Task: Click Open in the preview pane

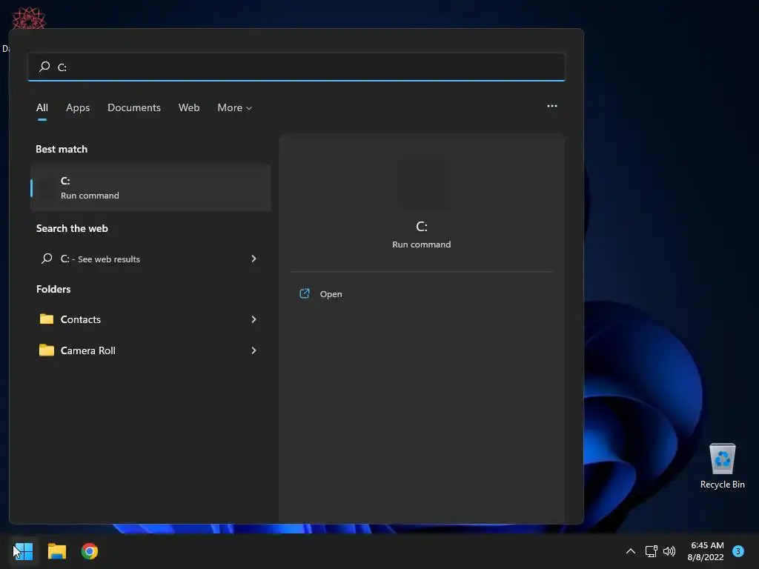Action: coord(331,294)
